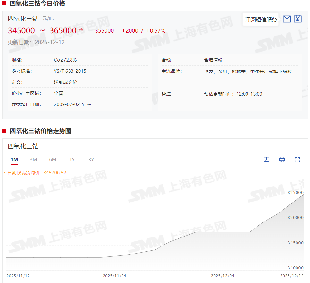Click the 345000 ~ 365000 price range

pyautogui.click(x=42, y=31)
